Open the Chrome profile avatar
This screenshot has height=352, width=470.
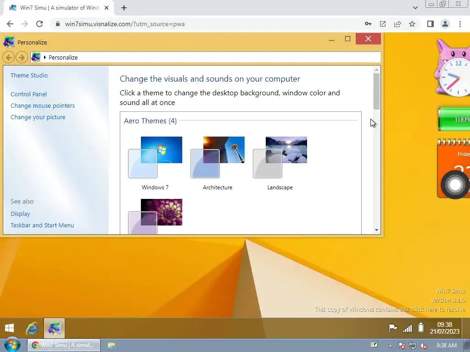445,24
